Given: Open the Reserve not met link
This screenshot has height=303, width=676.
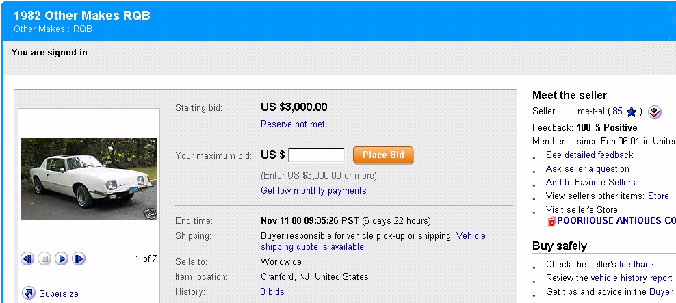Looking at the screenshot, I should pos(293,124).
